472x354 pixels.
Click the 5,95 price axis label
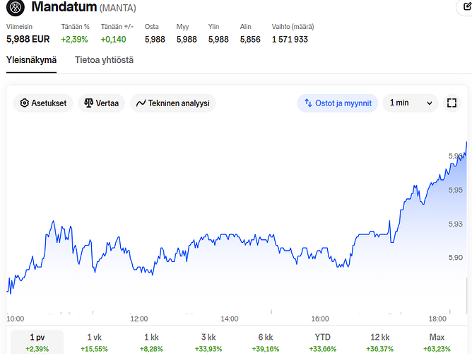[456, 190]
